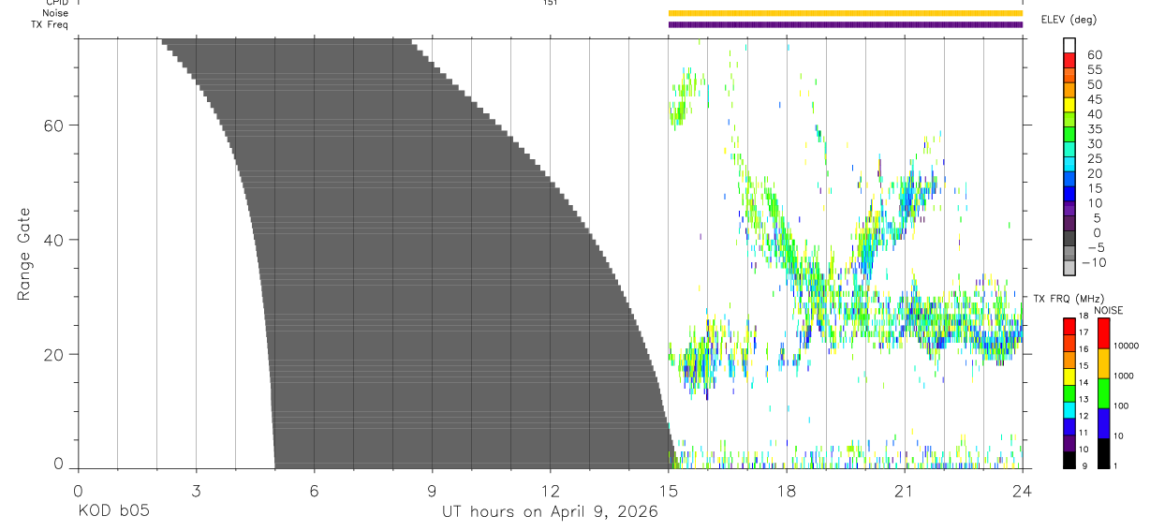Click the '21' tick on the hours axis
This screenshot has height=531, width=1150.
click(x=905, y=492)
